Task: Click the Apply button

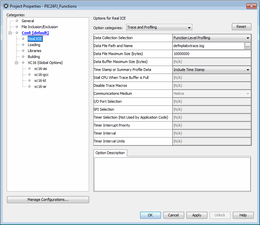Action: point(197,215)
